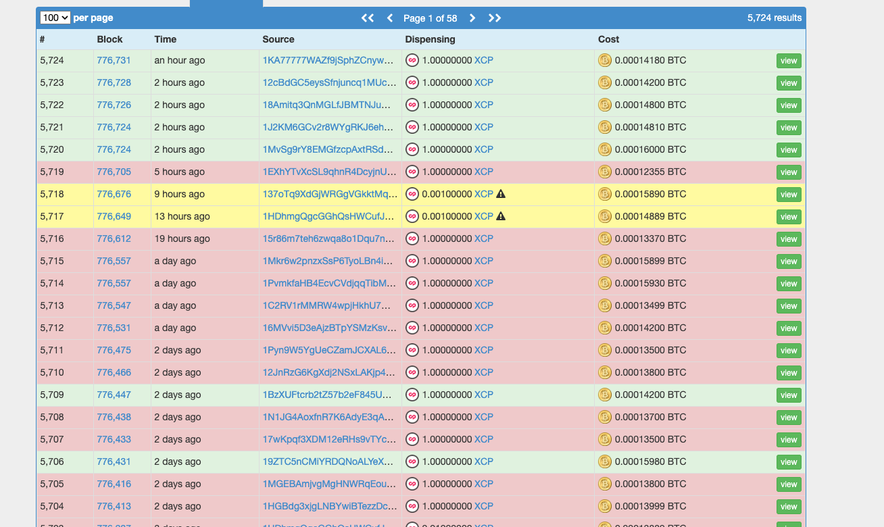Image resolution: width=884 pixels, height=527 pixels.
Task: Click Bitcoin coin icon in row 5,708
Action: coord(605,417)
